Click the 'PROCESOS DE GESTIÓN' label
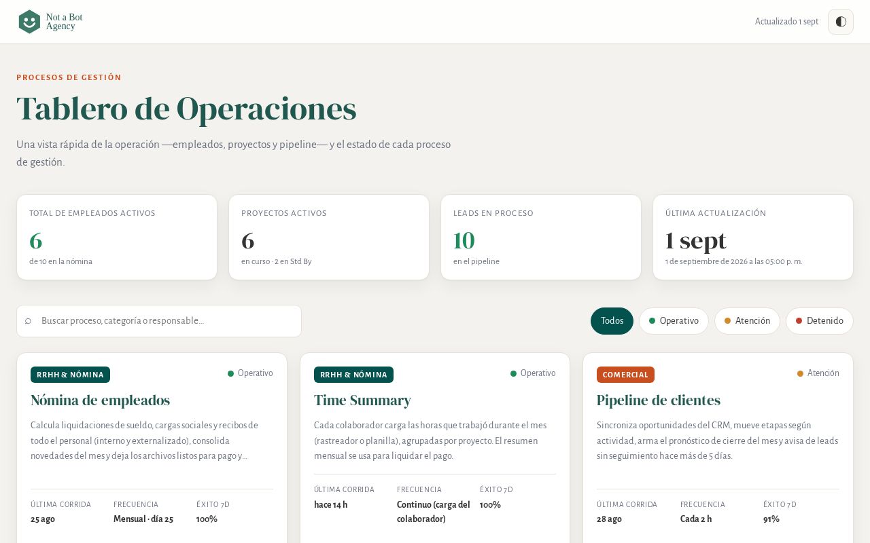The image size is (870, 543). 69,77
